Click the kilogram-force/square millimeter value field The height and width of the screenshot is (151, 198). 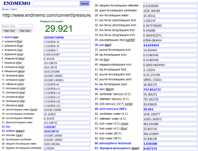tap(170, 6)
